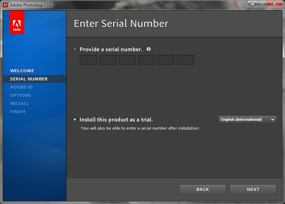The height and width of the screenshot is (204, 285).
Task: Select the ADOBE ID step in sidebar
Action: (21, 87)
